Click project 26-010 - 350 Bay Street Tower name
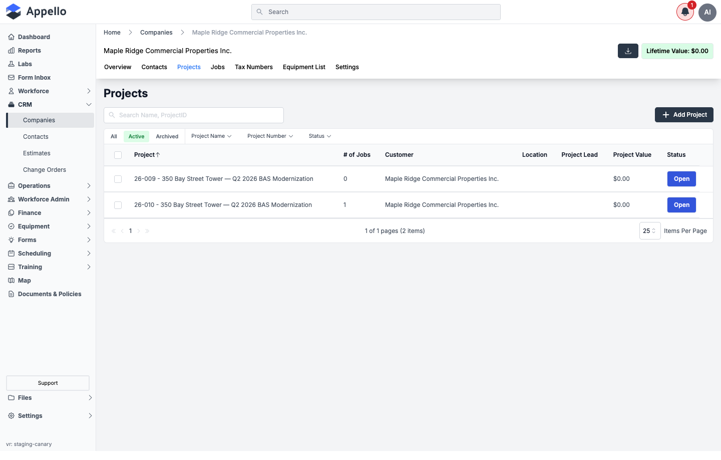721x460 pixels. click(223, 205)
